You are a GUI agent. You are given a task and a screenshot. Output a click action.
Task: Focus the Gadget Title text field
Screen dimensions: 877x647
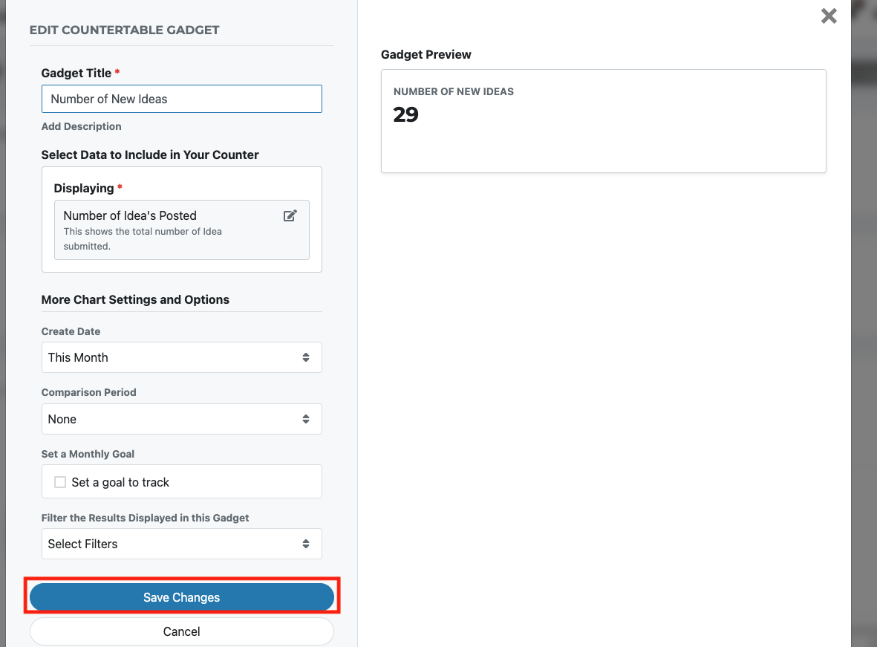[x=182, y=99]
